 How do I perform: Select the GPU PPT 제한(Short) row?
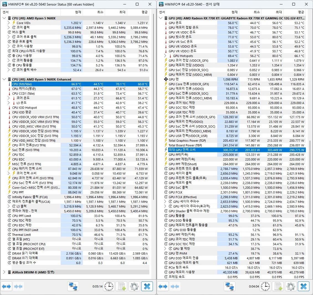coord(235,164)
